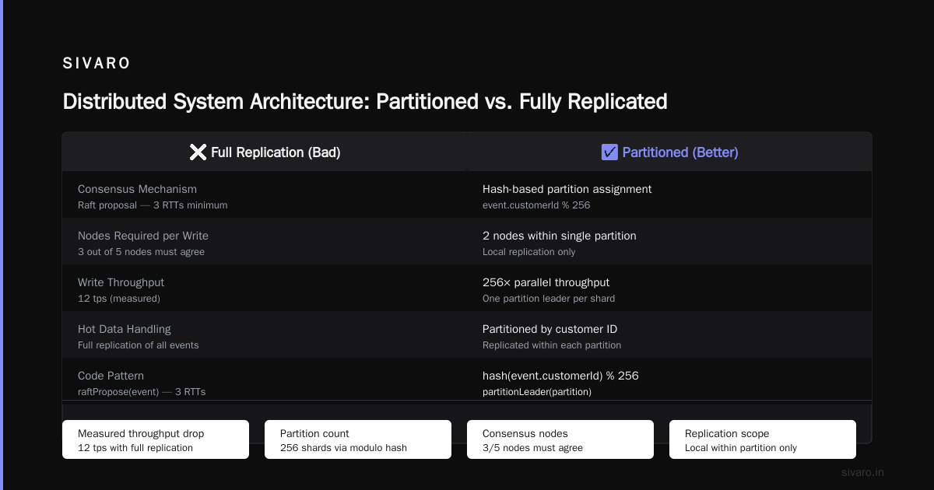Screen dimensions: 934x490
Task: Click 'hash(event.customerId) % 256' code cell
Action: (560, 376)
